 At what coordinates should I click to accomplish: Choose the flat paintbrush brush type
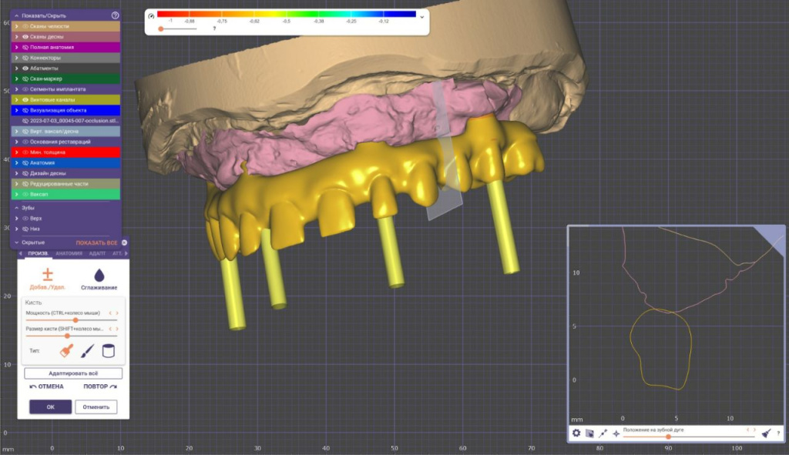[x=67, y=351]
